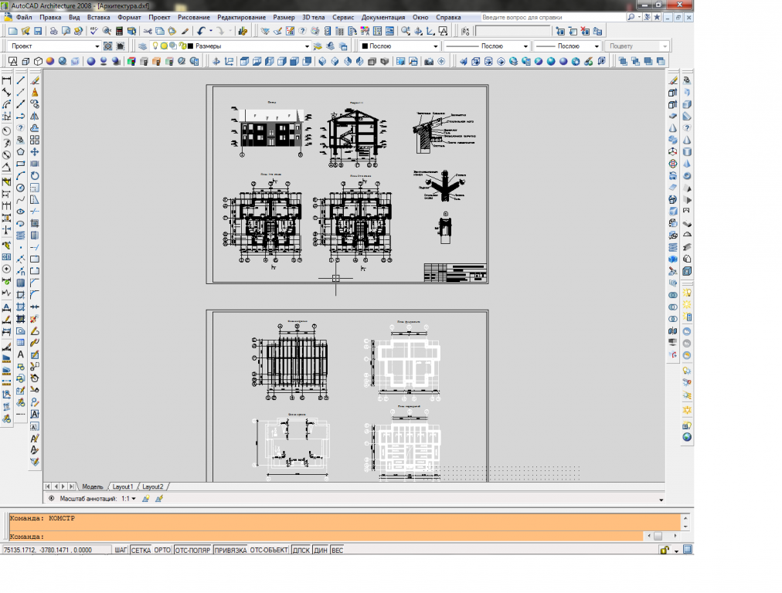Click the coordinates readout 75135.1712
Image resolution: width=782 pixels, height=593 pixels.
point(56,550)
